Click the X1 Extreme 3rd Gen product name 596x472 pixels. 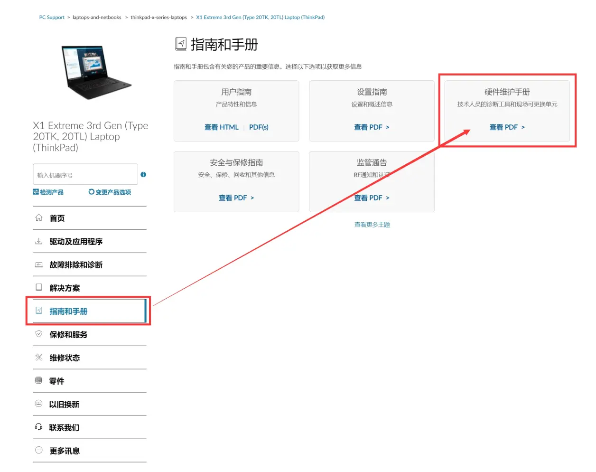click(x=91, y=137)
